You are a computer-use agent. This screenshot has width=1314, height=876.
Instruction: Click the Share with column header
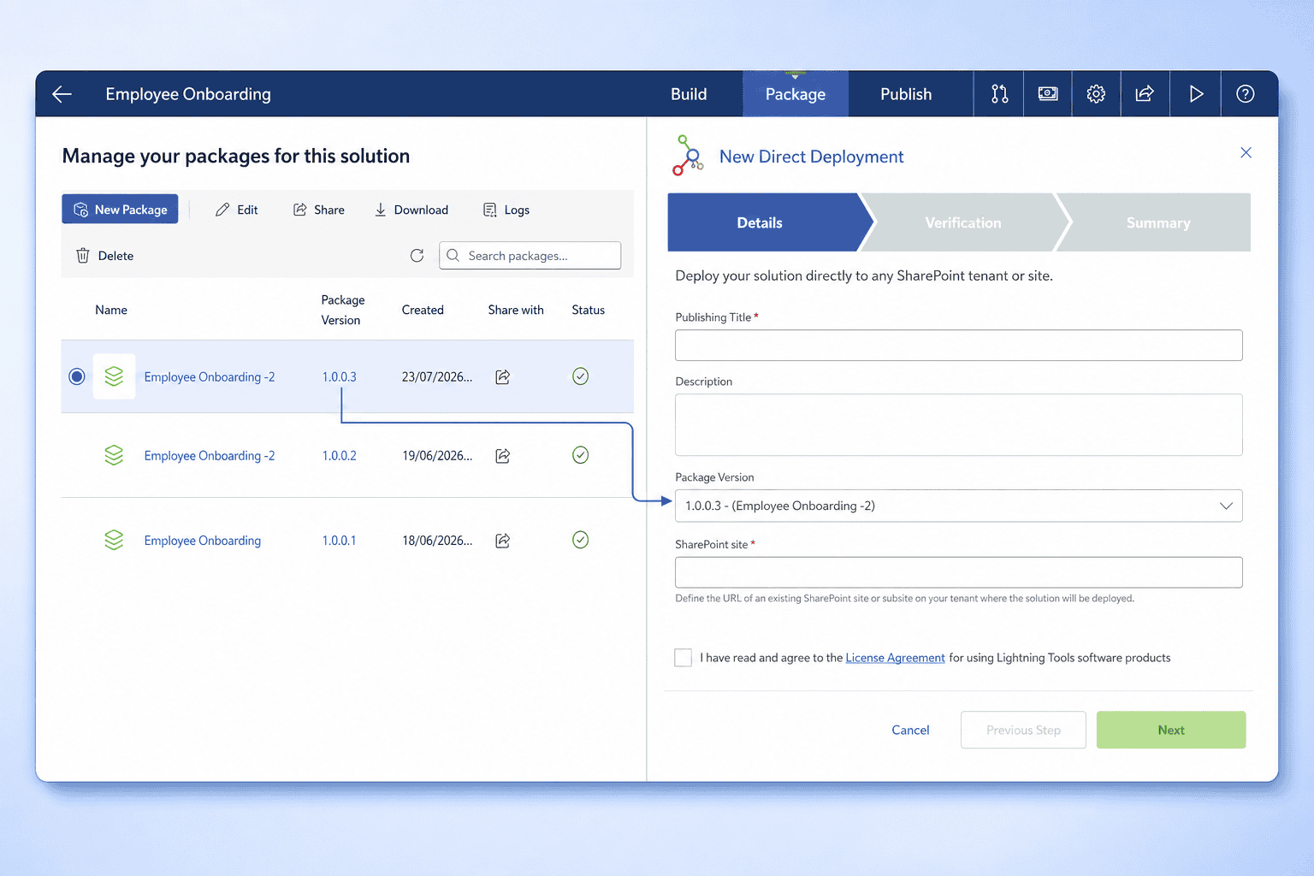point(516,310)
